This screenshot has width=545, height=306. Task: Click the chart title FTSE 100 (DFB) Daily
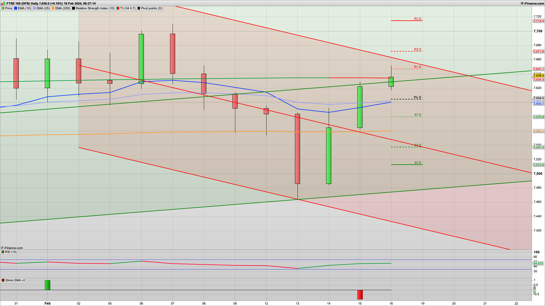(22, 3)
